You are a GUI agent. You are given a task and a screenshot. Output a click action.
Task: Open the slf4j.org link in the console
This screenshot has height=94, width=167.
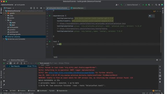(x=71, y=73)
